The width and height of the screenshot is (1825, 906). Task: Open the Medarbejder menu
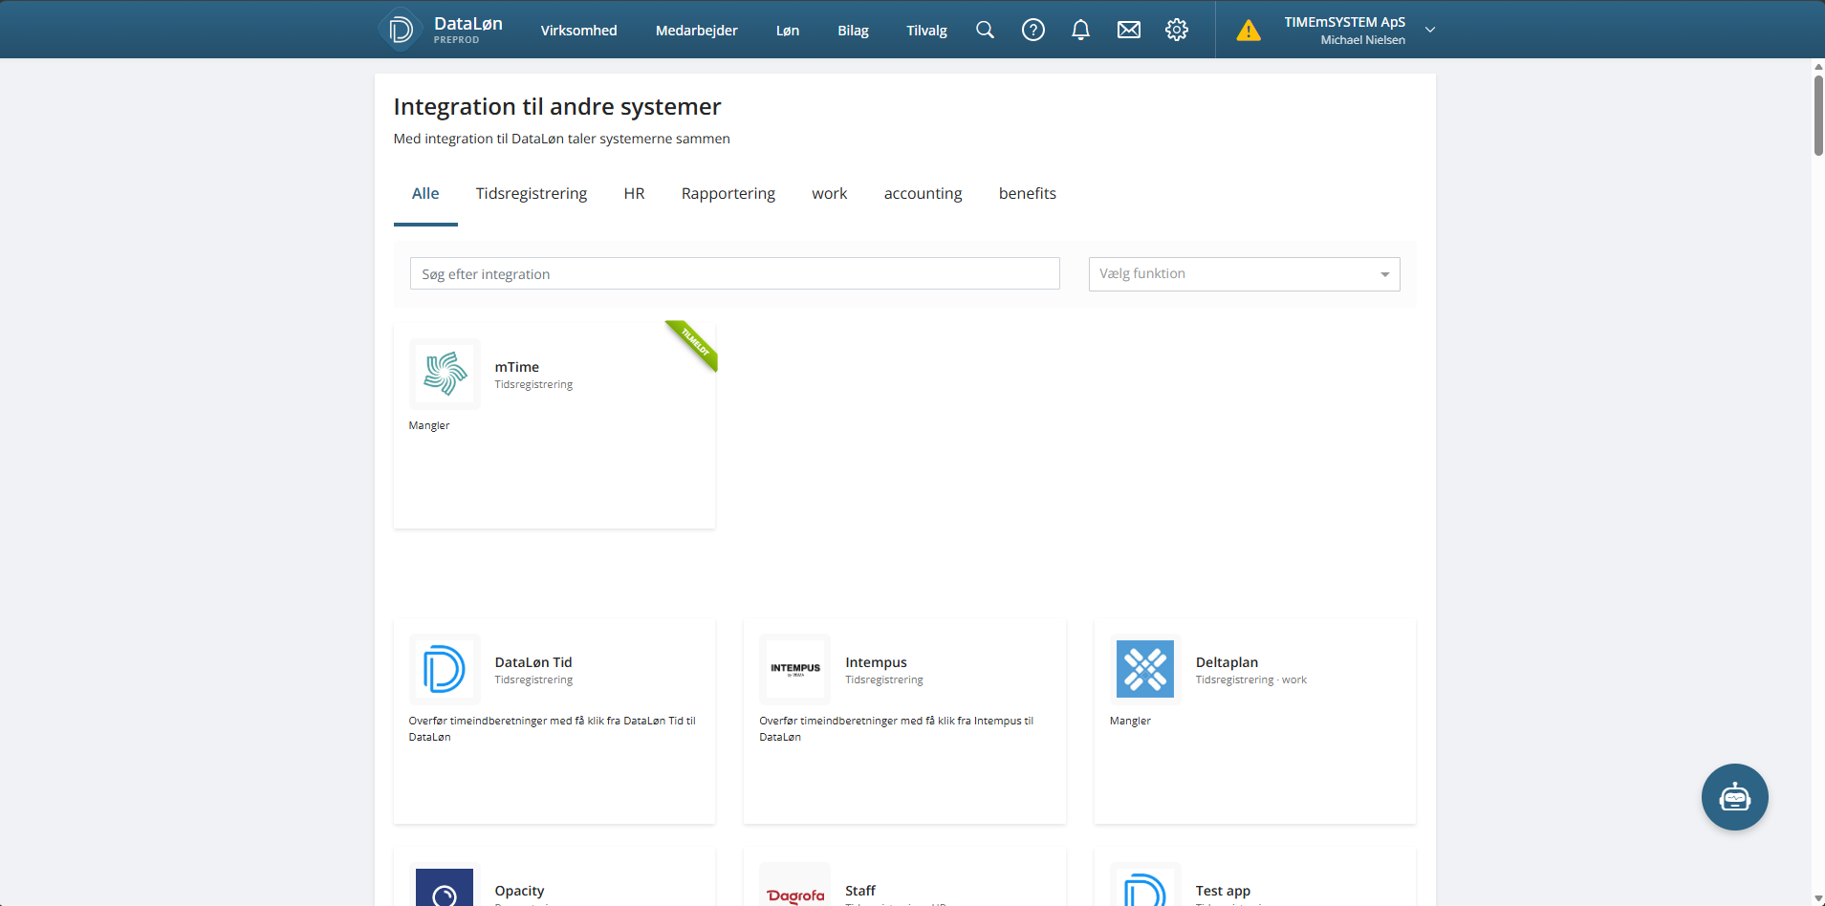coord(696,31)
